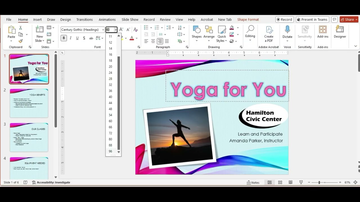Open the Add-ins button

pos(323,32)
